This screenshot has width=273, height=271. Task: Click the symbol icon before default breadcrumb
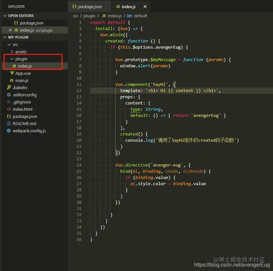129,16
